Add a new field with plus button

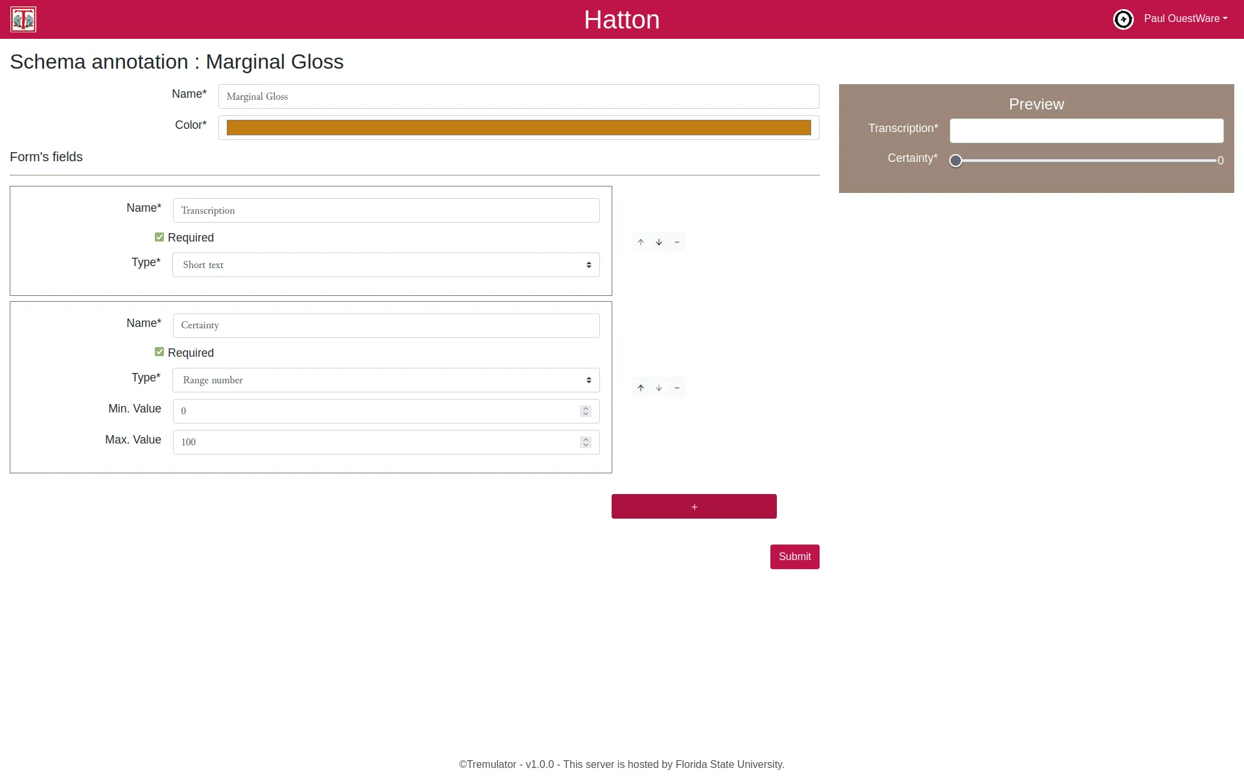click(694, 506)
